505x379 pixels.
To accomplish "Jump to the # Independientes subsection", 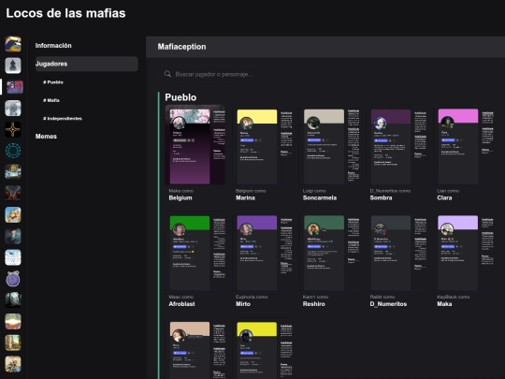I will (63, 119).
